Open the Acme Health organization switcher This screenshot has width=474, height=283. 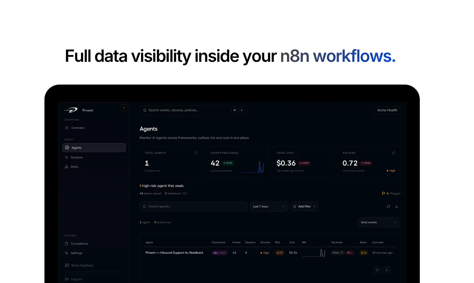click(387, 110)
